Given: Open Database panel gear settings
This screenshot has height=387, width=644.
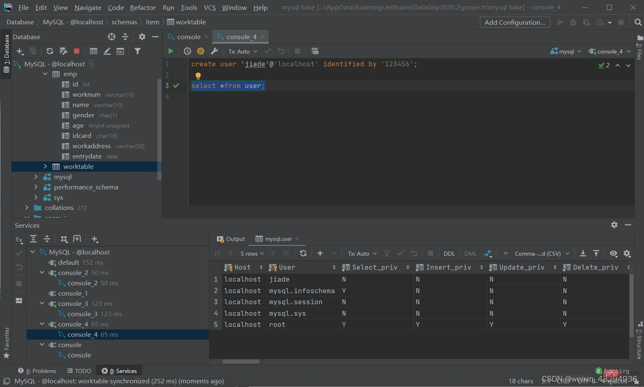Looking at the screenshot, I should click(x=142, y=37).
